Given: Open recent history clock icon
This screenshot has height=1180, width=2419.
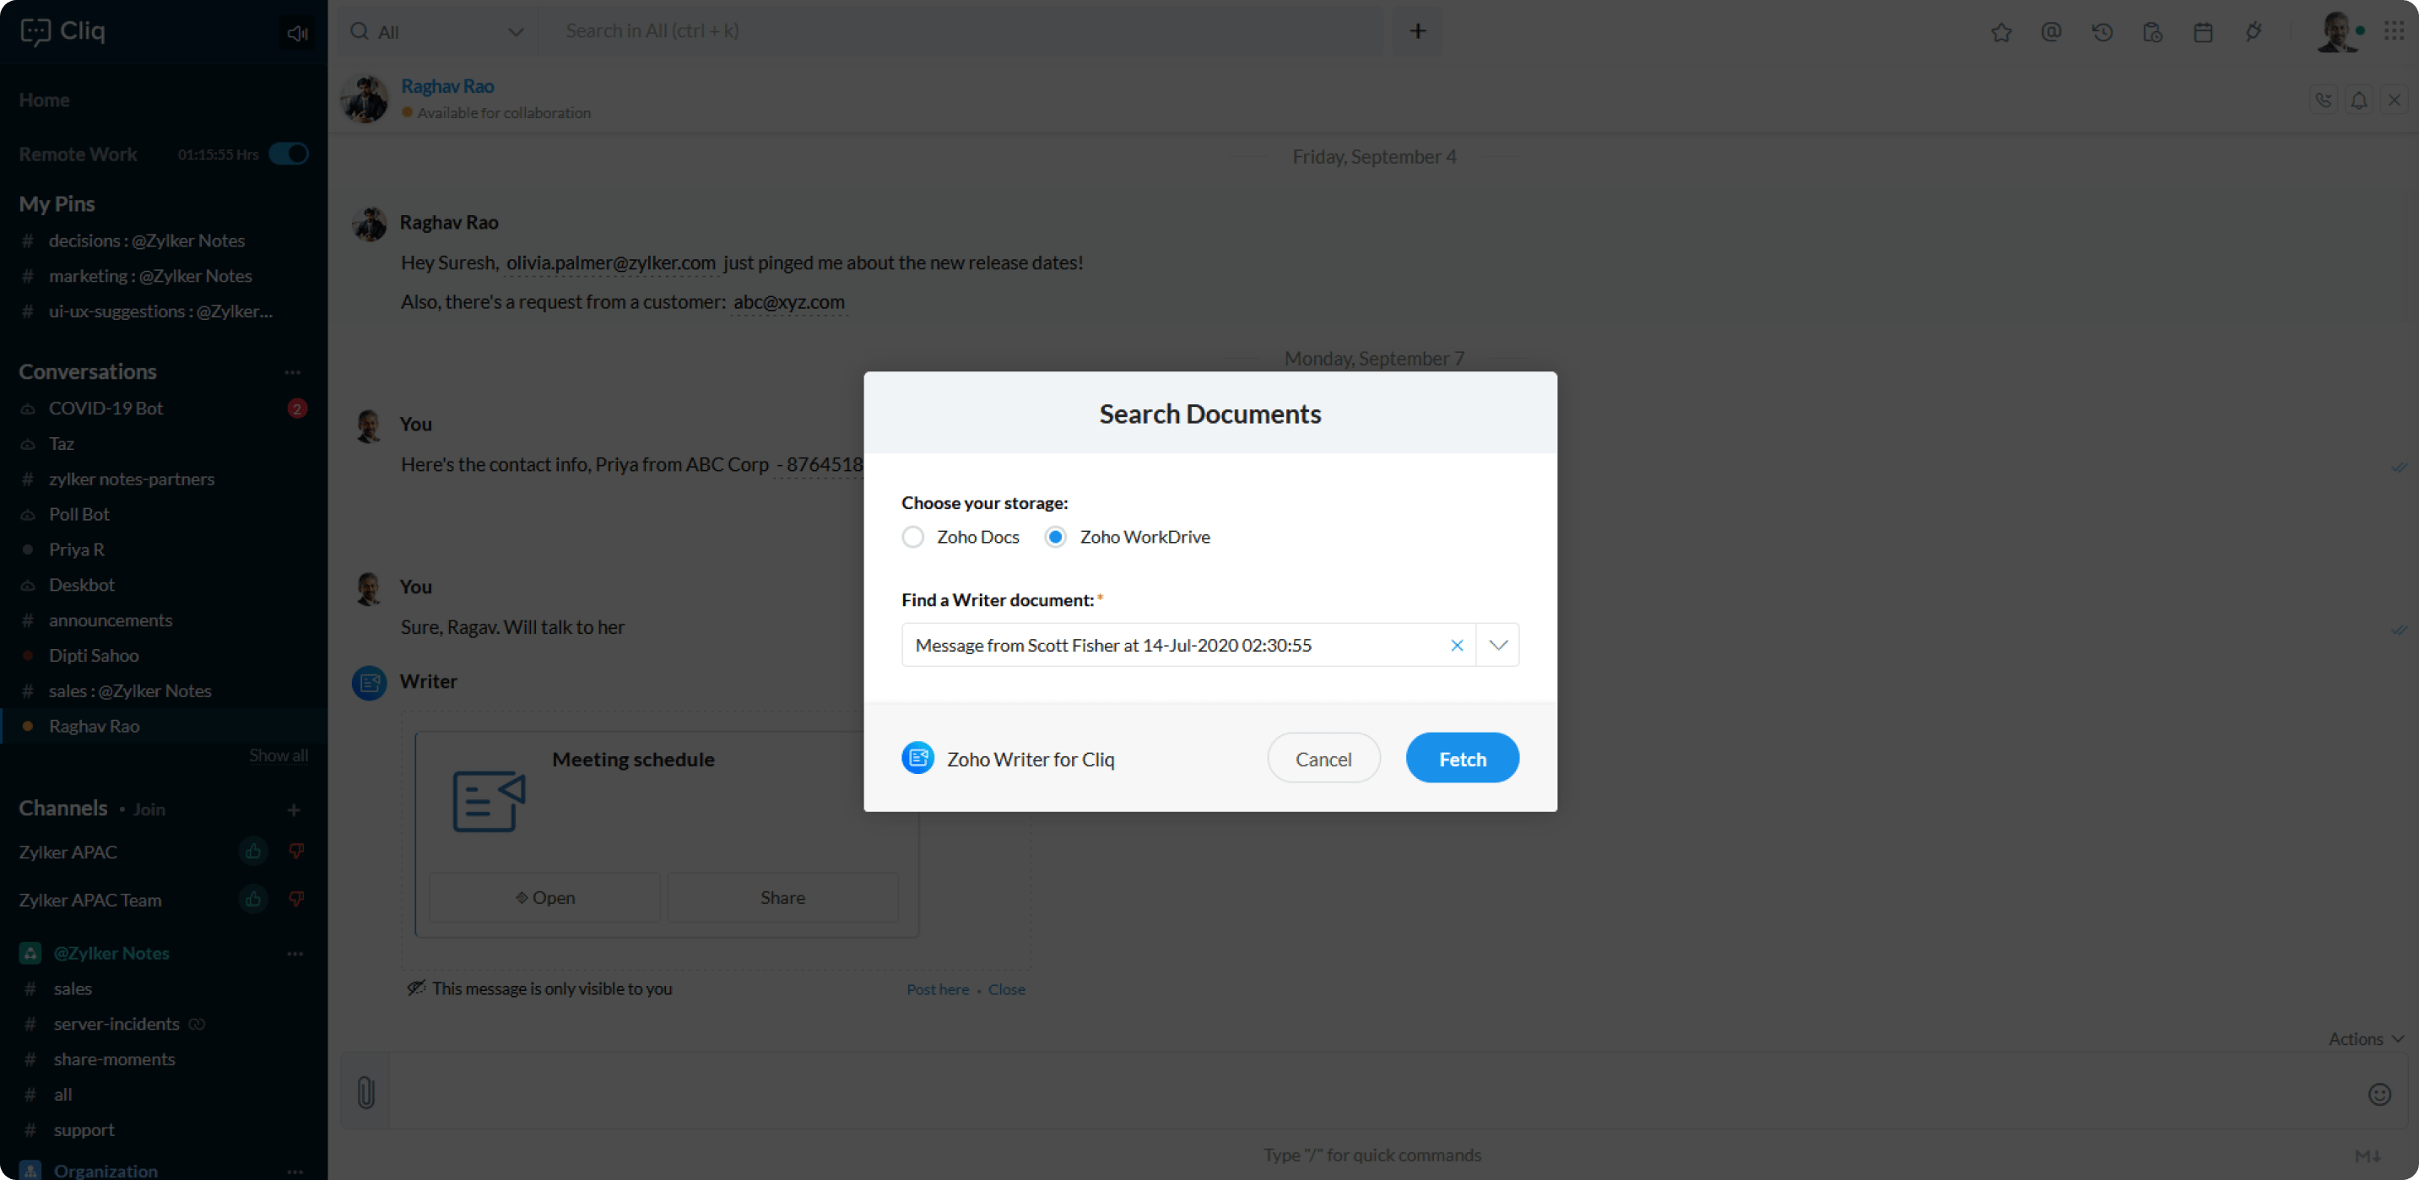Looking at the screenshot, I should tap(2102, 33).
